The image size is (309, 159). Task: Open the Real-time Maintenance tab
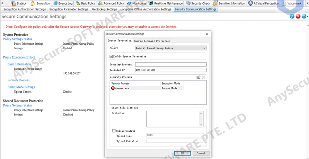pyautogui.click(x=166, y=3)
